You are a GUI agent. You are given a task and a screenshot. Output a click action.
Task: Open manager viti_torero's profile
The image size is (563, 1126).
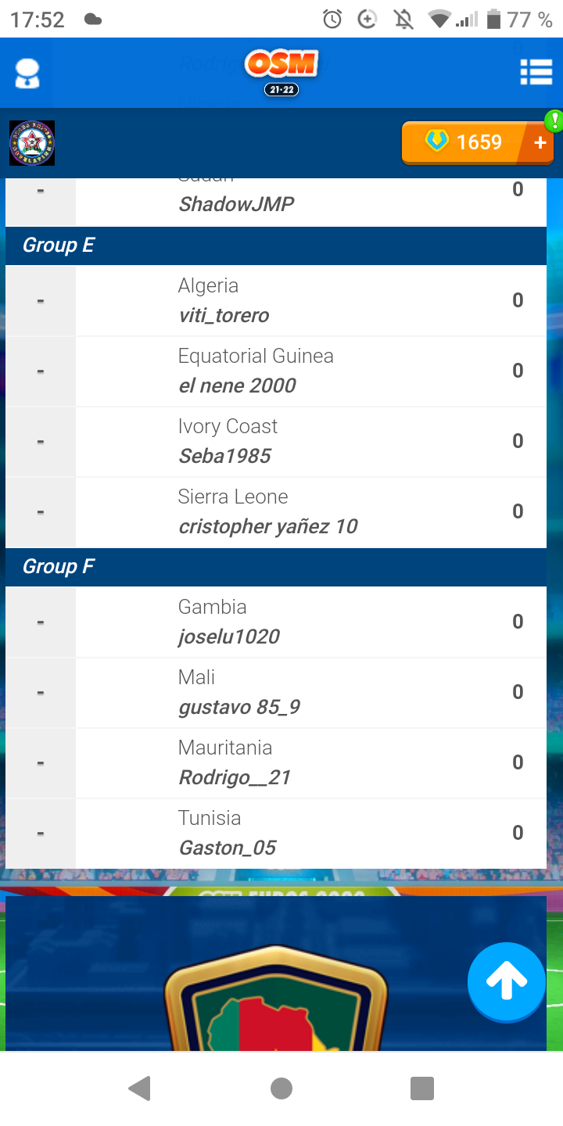tap(224, 315)
